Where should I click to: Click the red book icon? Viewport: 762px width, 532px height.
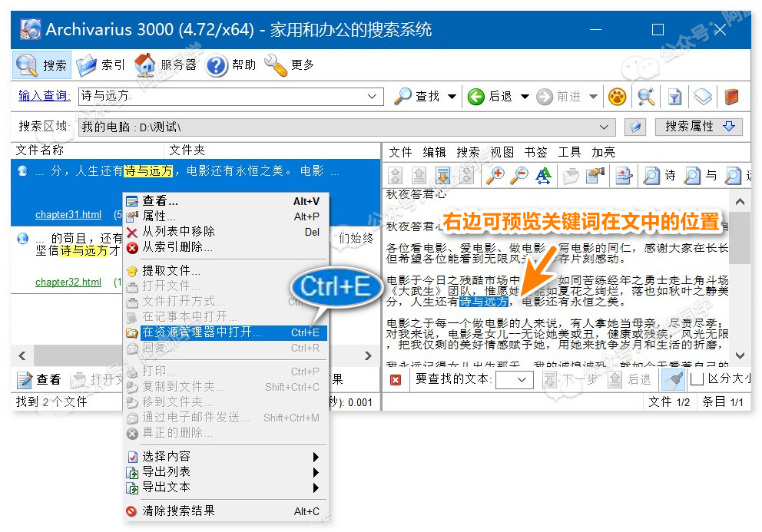(731, 97)
